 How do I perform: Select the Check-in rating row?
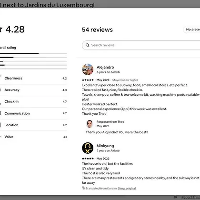pyautogui.click(x=33, y=101)
